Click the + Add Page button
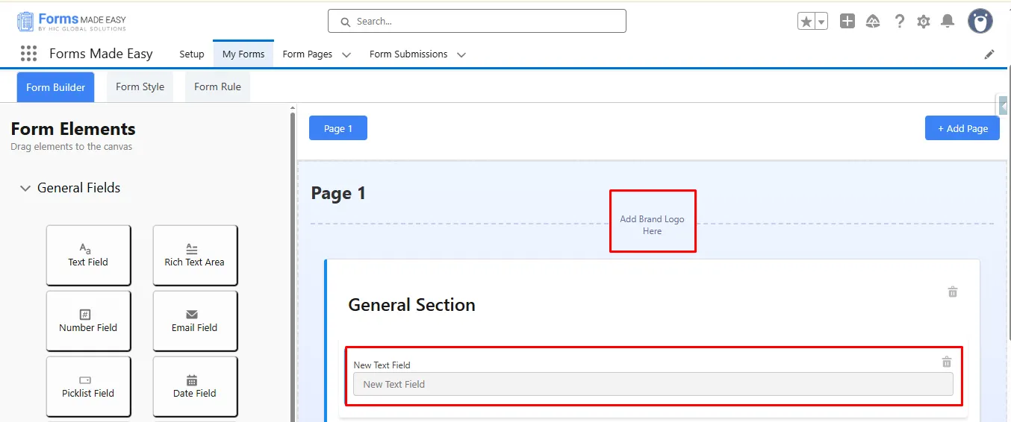 (962, 128)
